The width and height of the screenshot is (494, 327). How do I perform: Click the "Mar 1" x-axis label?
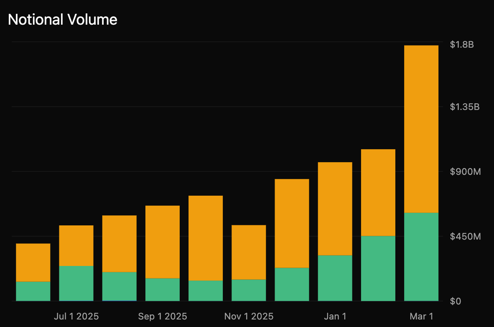pyautogui.click(x=421, y=316)
